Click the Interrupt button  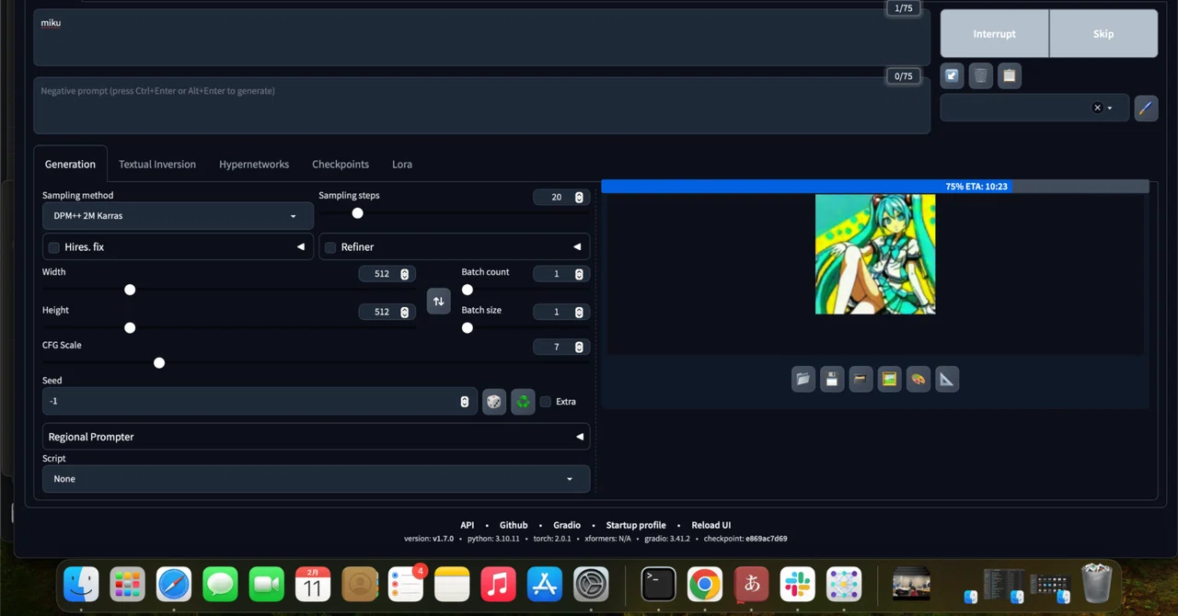tap(994, 34)
